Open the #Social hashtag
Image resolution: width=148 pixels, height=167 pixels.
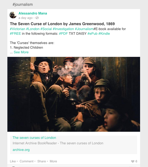point(46,29)
